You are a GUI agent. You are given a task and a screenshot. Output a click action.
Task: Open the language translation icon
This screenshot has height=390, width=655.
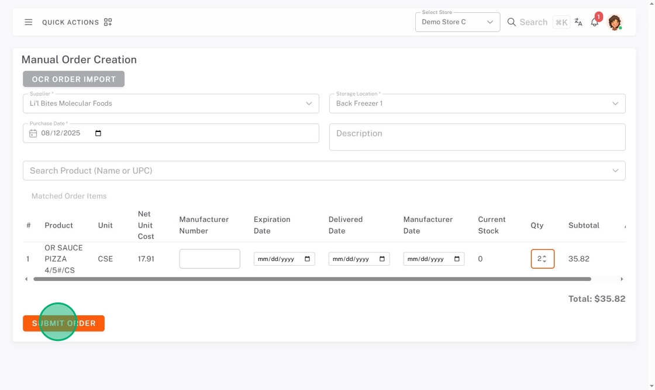coord(578,22)
